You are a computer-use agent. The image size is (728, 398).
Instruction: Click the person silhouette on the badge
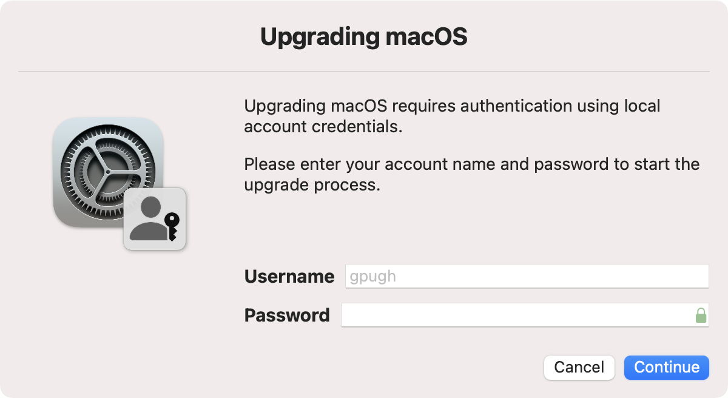coord(147,219)
